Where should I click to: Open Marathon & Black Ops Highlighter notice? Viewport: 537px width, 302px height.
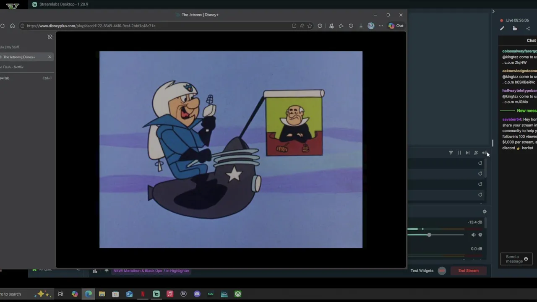pos(151,271)
